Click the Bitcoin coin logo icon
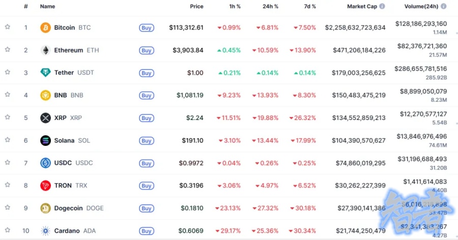The width and height of the screenshot is (458, 240). (45, 27)
